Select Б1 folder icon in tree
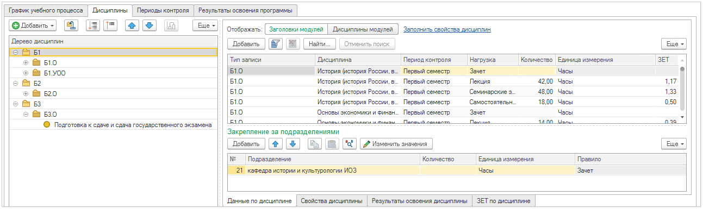This screenshot has height=209, width=703. (x=26, y=53)
